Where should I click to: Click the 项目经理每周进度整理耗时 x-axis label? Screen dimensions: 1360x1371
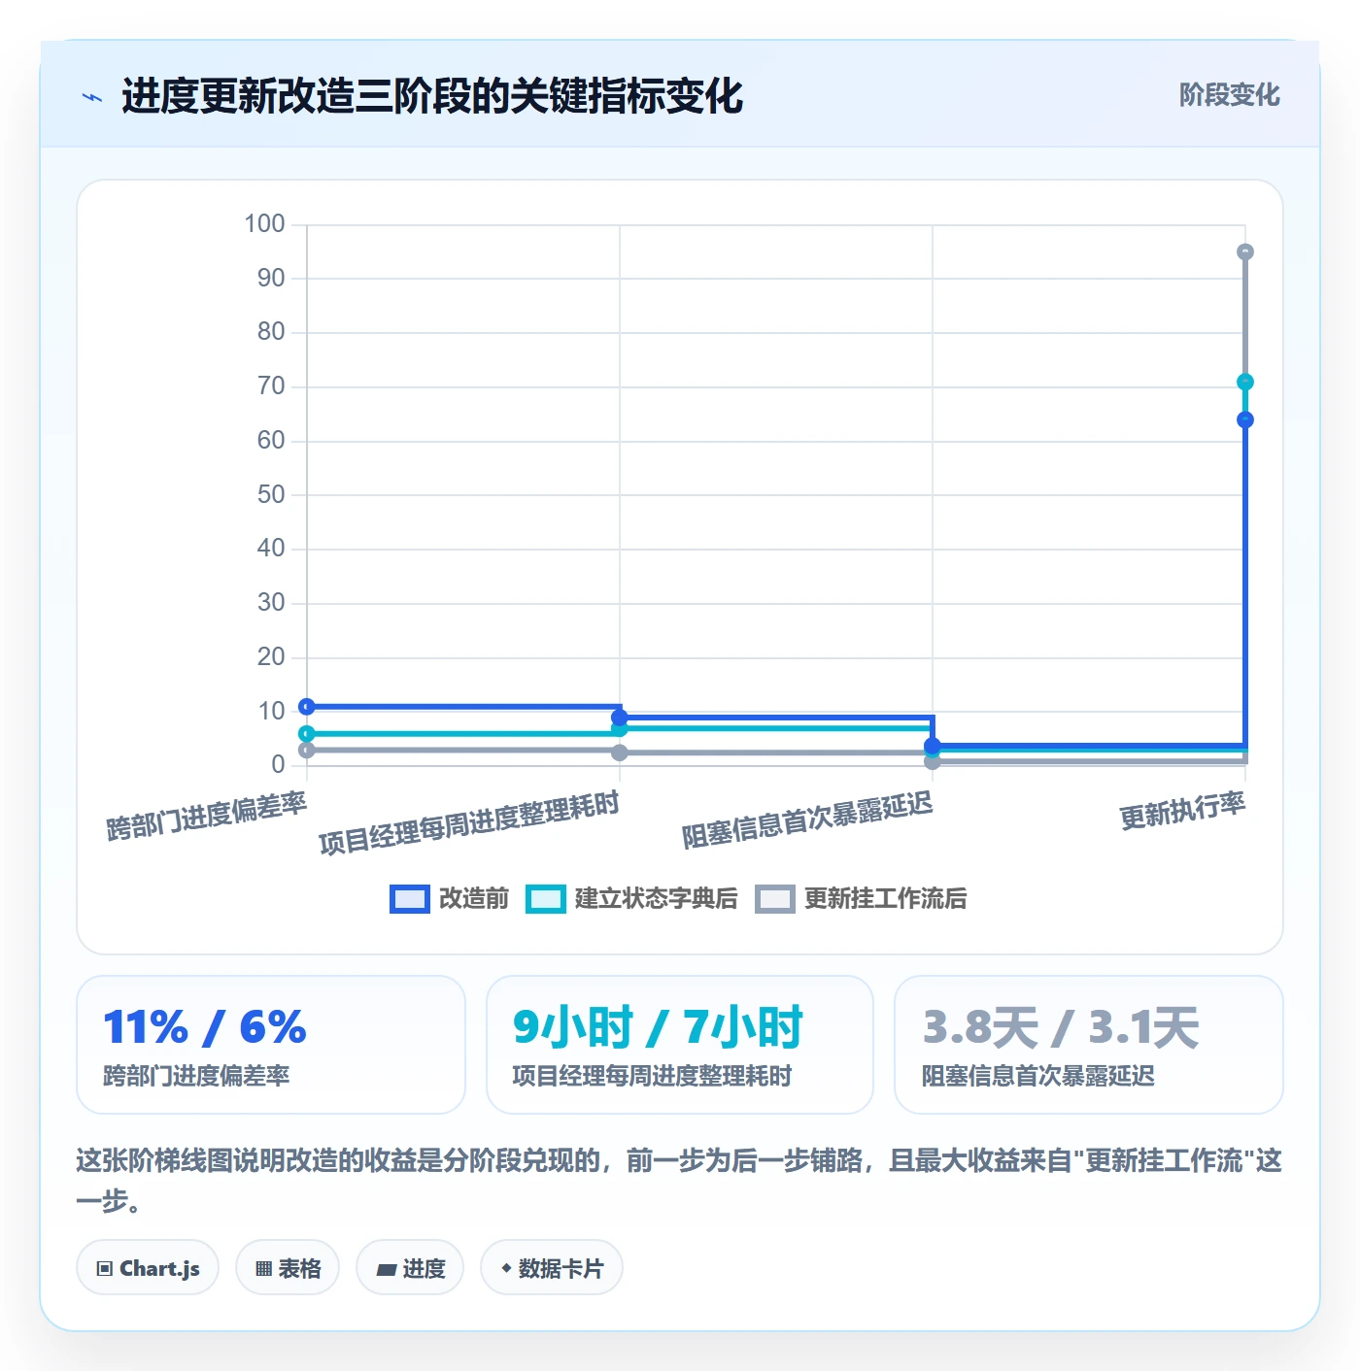click(x=469, y=823)
